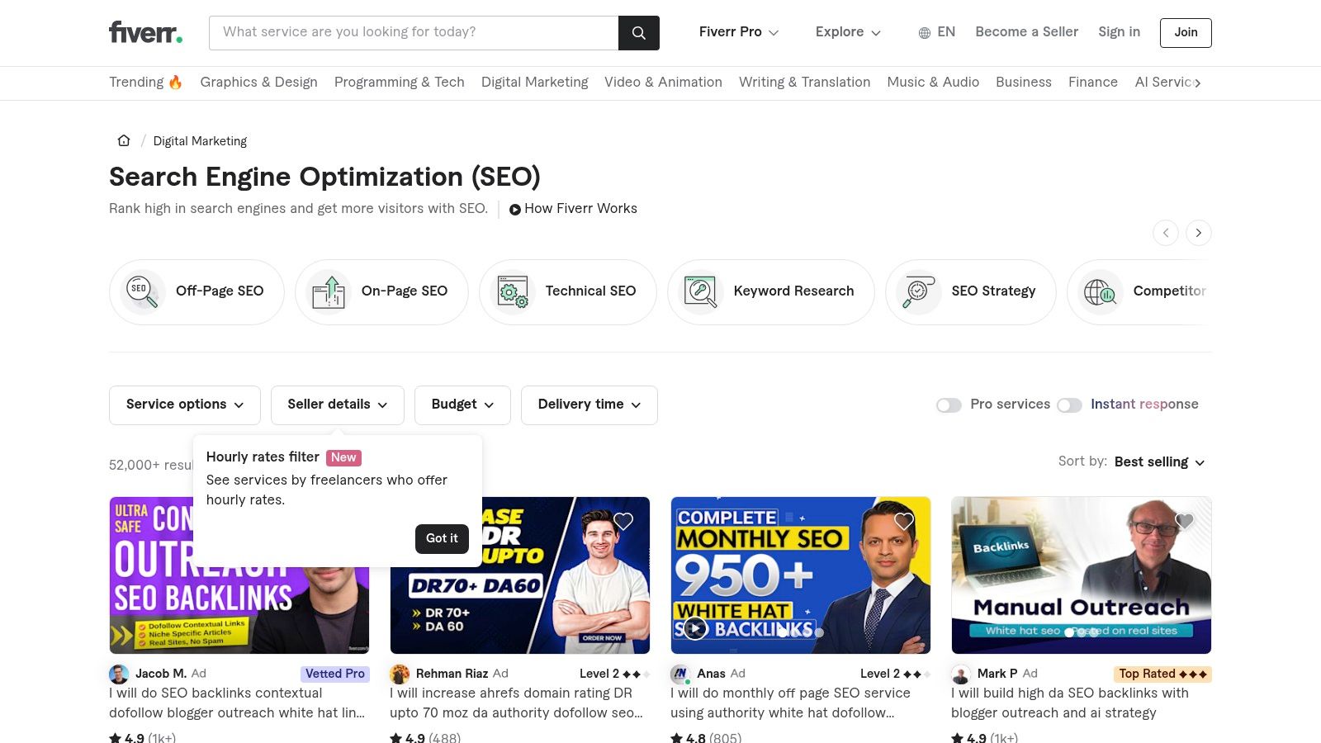Select the Keyword Research category icon
The width and height of the screenshot is (1321, 743).
coord(699,291)
